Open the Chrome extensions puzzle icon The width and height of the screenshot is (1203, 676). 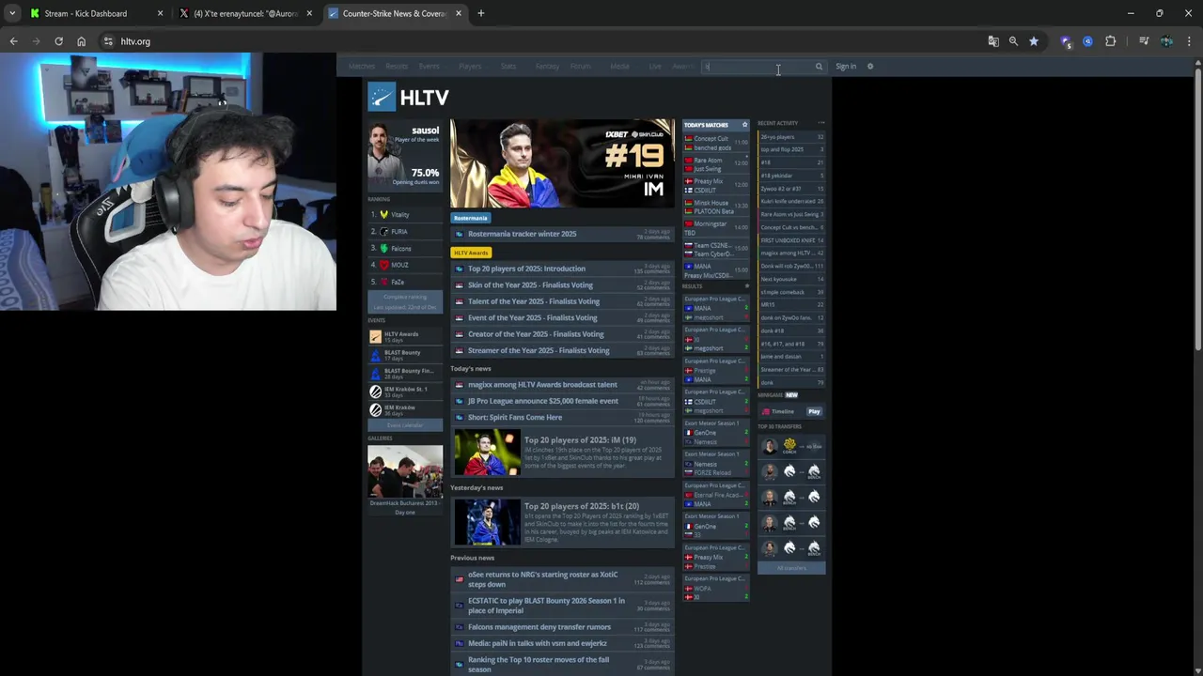(1111, 41)
